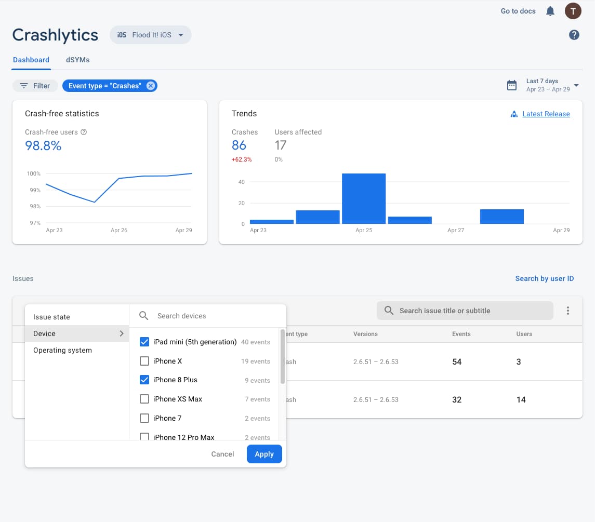
Task: Click the help question mark icon
Action: click(574, 35)
